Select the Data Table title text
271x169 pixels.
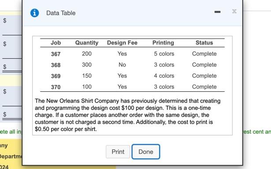tap(61, 13)
